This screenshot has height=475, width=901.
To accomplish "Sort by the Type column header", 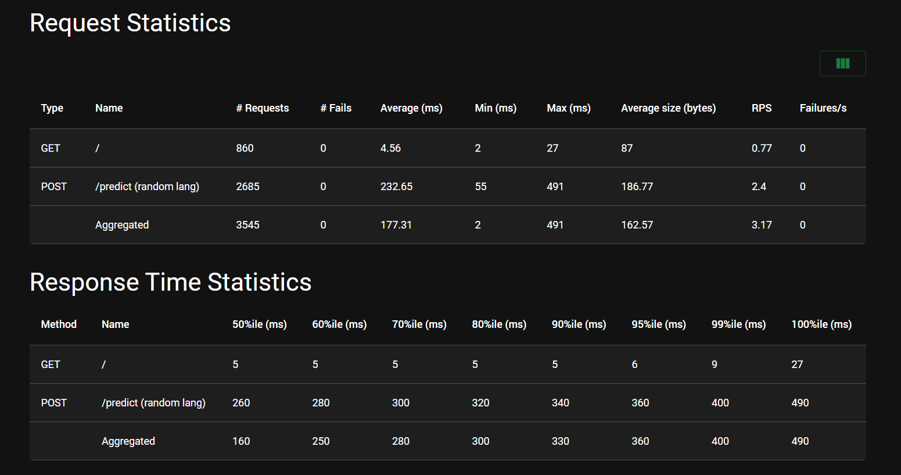I will (52, 108).
